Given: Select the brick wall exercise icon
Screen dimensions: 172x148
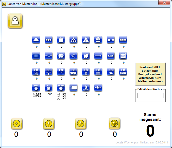Looking at the screenshot, I should pyautogui.click(x=36, y=40).
